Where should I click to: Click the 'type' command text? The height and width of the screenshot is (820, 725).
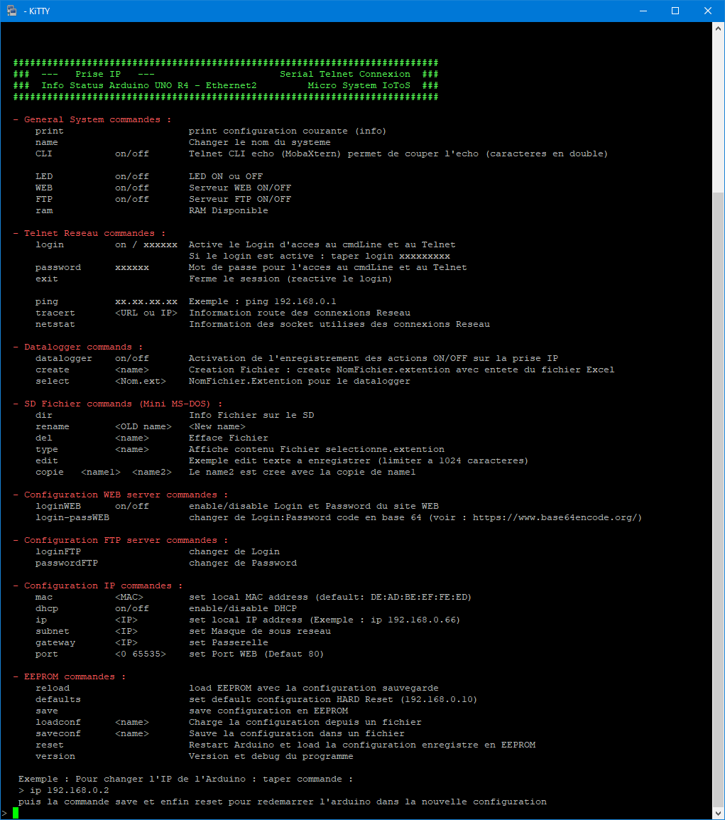[47, 450]
